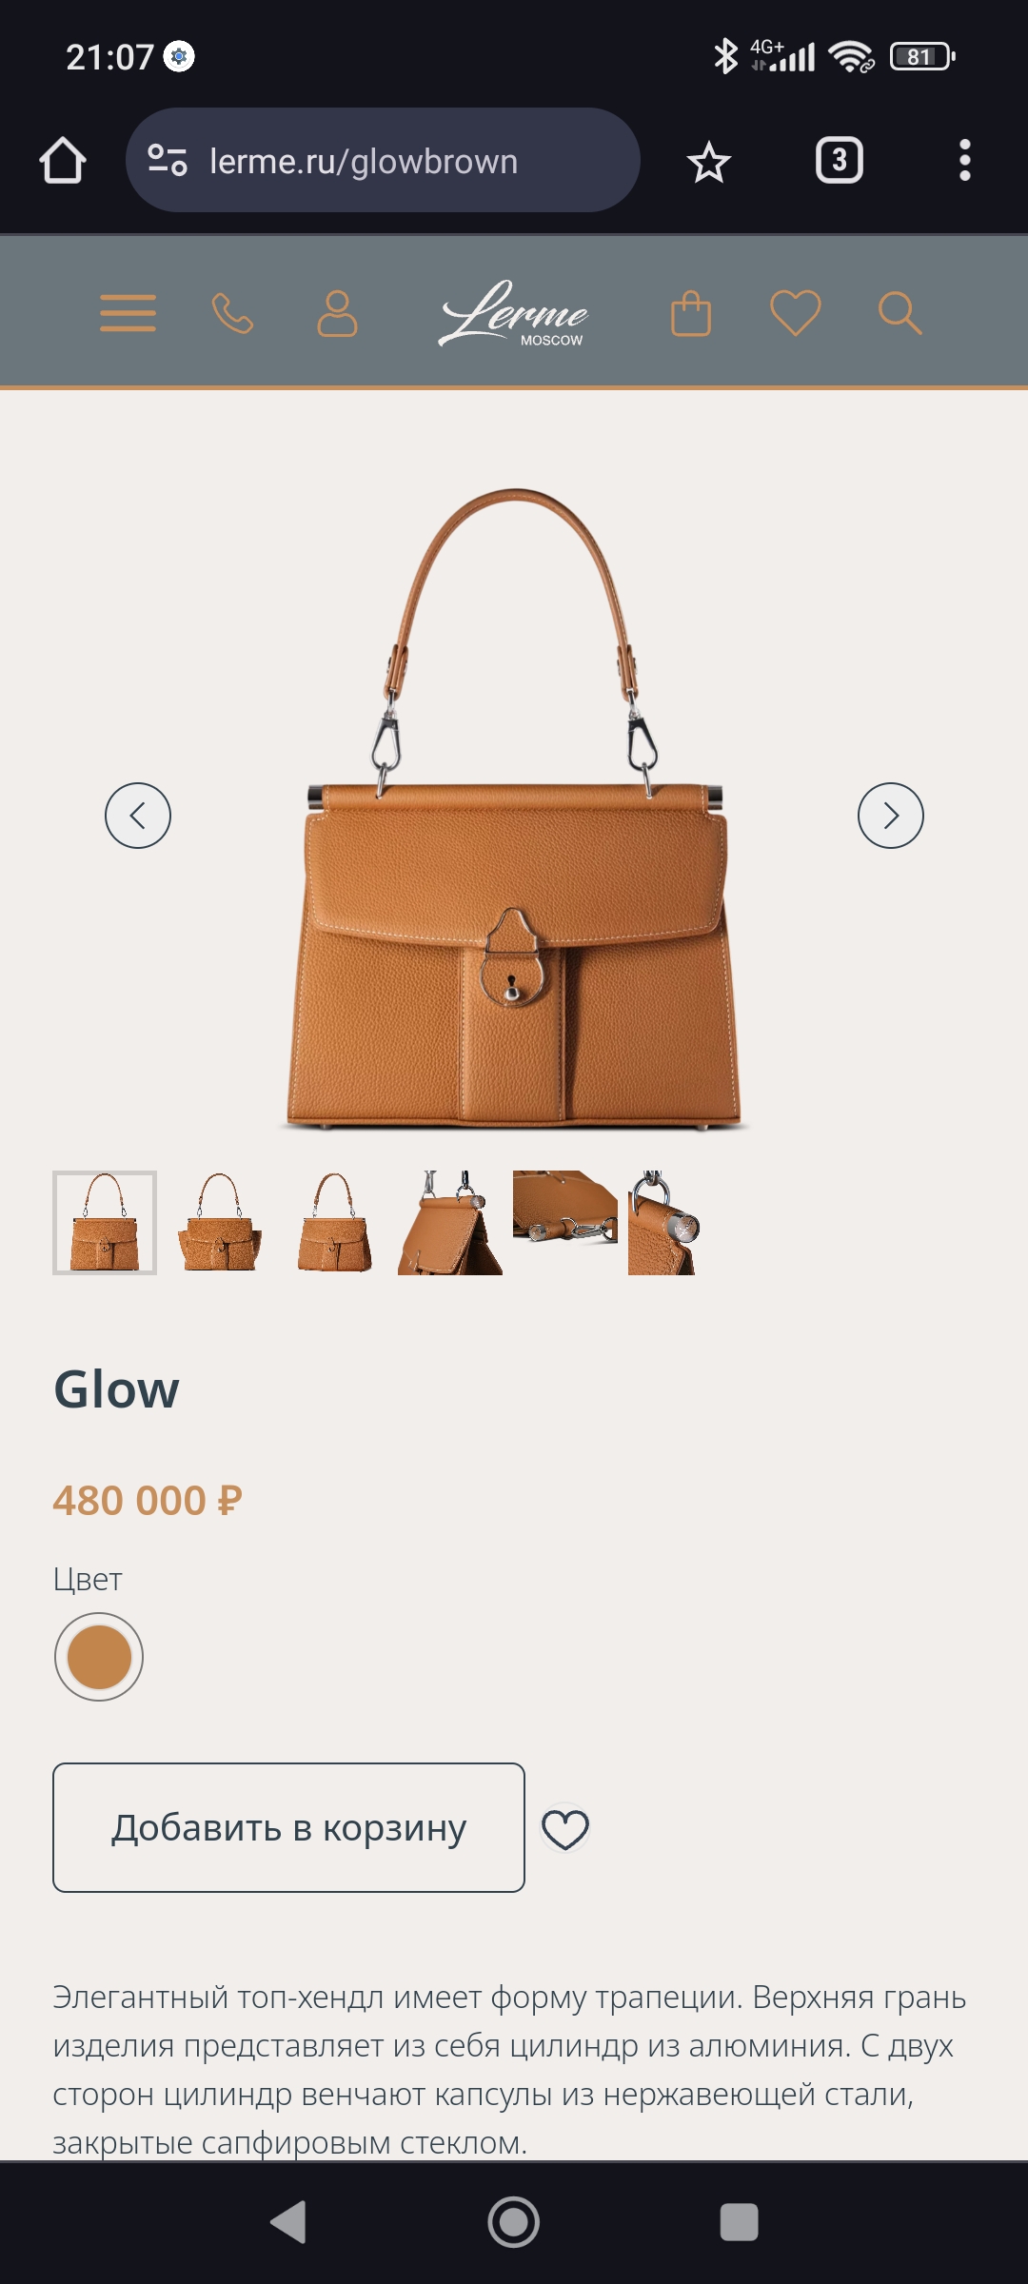The image size is (1028, 2284).
Task: Open the browser three-dot menu
Action: tap(965, 160)
